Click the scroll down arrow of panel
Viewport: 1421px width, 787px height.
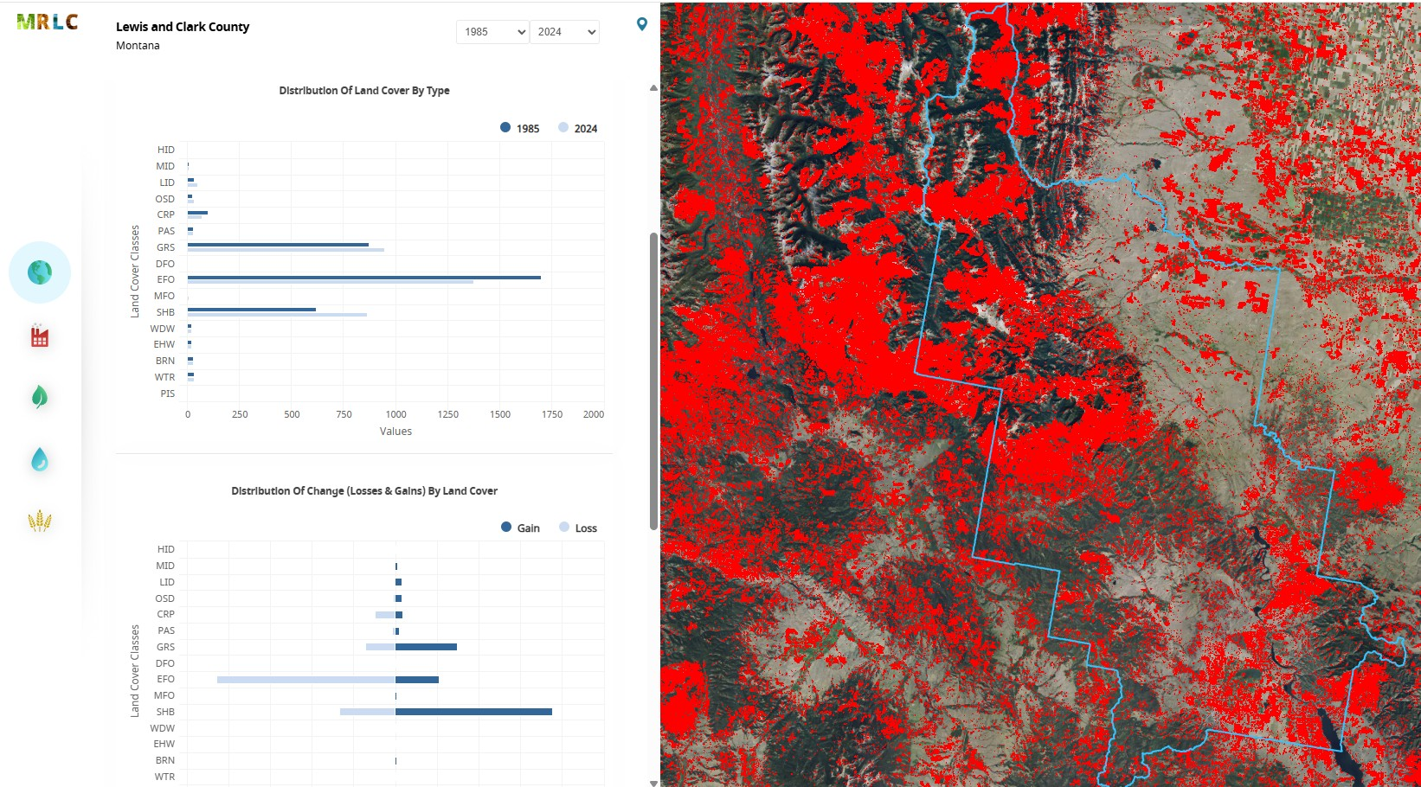653,783
